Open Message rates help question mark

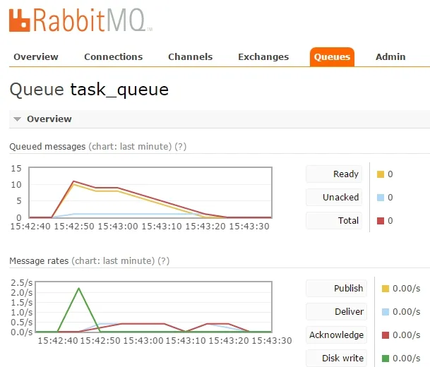pos(163,260)
